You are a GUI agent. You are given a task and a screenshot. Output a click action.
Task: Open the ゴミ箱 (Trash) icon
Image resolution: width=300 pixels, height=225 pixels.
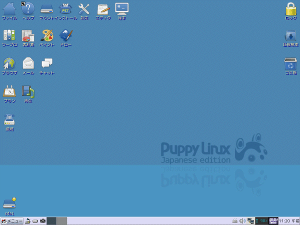pyautogui.click(x=290, y=64)
